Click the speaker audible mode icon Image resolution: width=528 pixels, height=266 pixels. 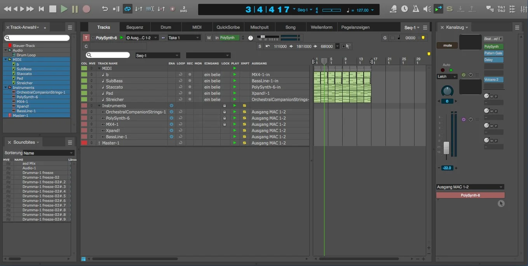pyautogui.click(x=427, y=9)
